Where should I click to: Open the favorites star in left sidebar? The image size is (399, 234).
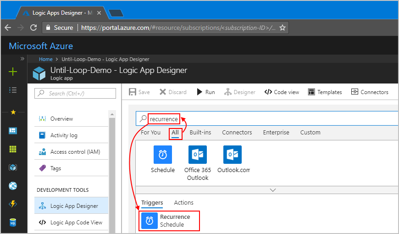[x=13, y=112]
